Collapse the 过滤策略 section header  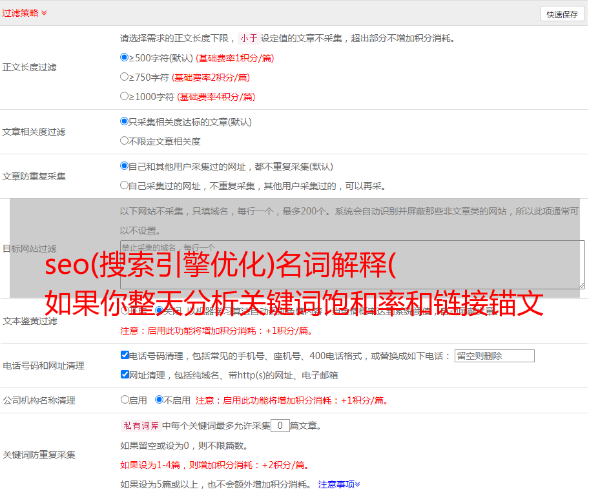(x=25, y=13)
